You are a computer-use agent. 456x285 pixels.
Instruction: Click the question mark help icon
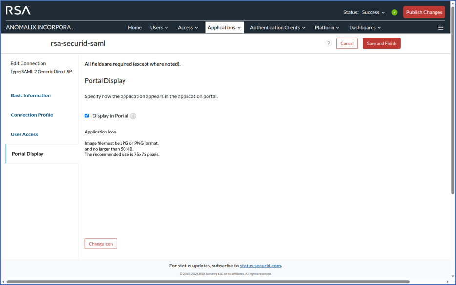[x=329, y=43]
